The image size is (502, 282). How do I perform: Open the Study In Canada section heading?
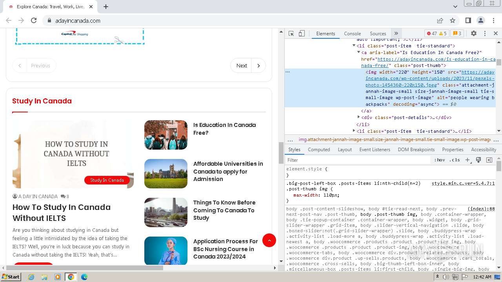pos(42,101)
